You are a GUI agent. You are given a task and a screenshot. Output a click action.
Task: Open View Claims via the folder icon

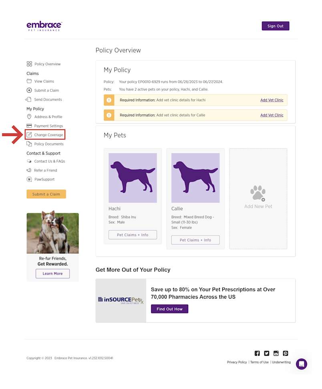coord(30,81)
